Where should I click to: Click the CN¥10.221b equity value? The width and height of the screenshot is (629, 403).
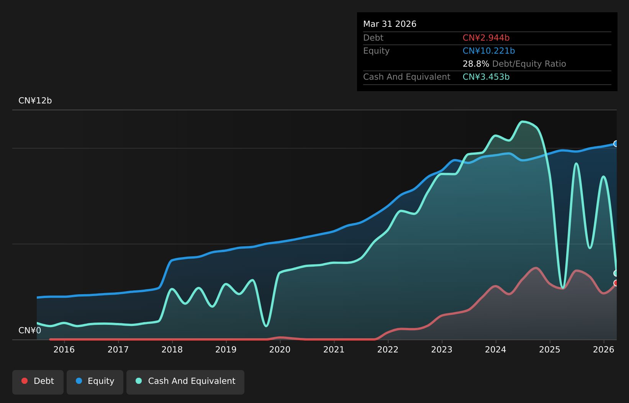tap(489, 51)
